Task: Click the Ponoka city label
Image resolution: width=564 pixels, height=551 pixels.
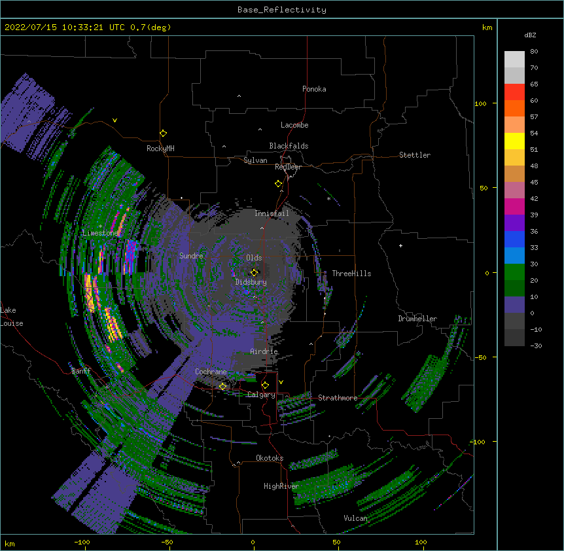Action: coord(314,89)
